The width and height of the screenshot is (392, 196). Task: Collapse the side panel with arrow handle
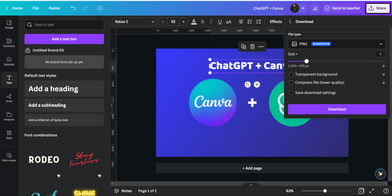(111, 105)
